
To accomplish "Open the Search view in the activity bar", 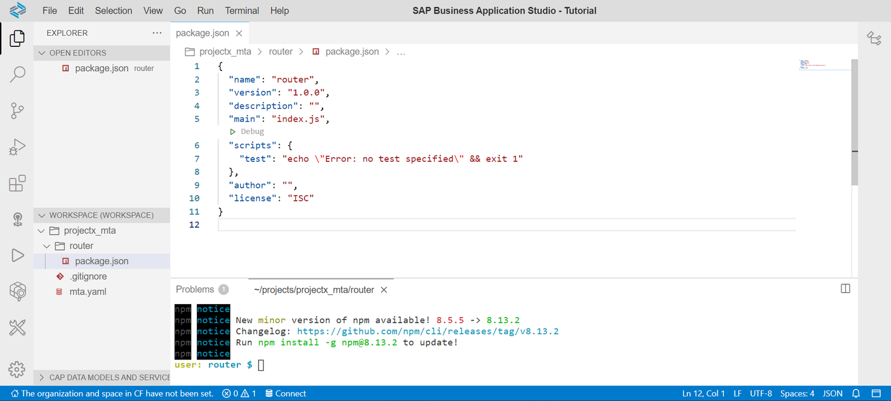I will point(17,75).
